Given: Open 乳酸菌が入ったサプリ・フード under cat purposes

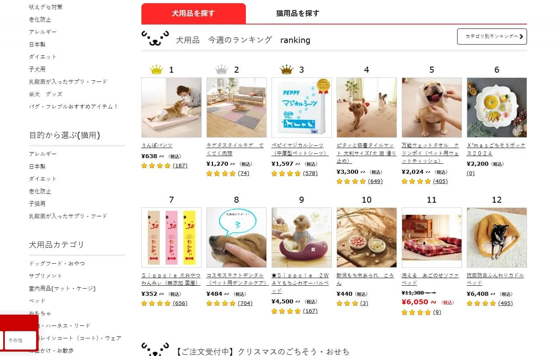Looking at the screenshot, I should pos(68,216).
